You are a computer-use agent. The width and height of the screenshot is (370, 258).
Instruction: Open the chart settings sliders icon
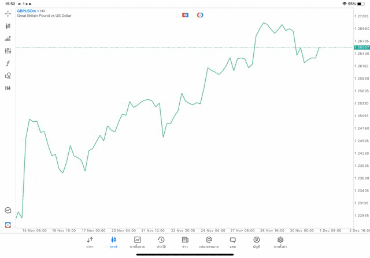8,51
